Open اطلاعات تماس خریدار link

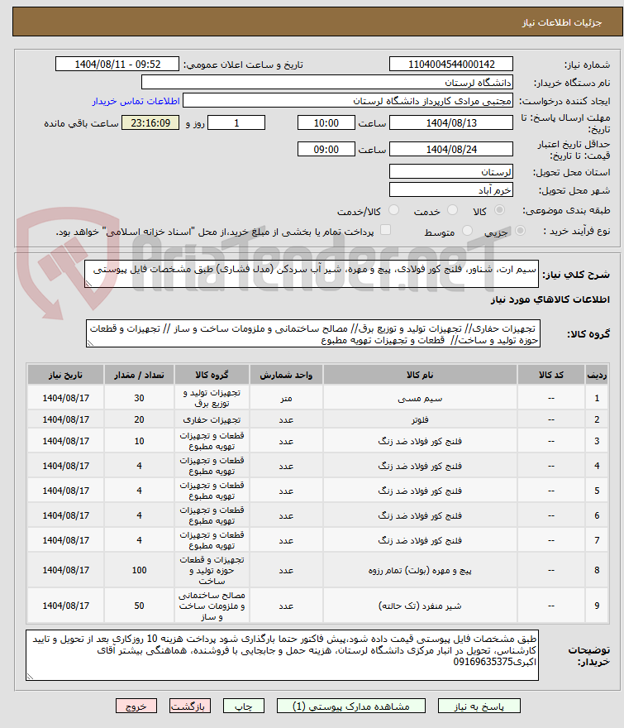point(136,101)
